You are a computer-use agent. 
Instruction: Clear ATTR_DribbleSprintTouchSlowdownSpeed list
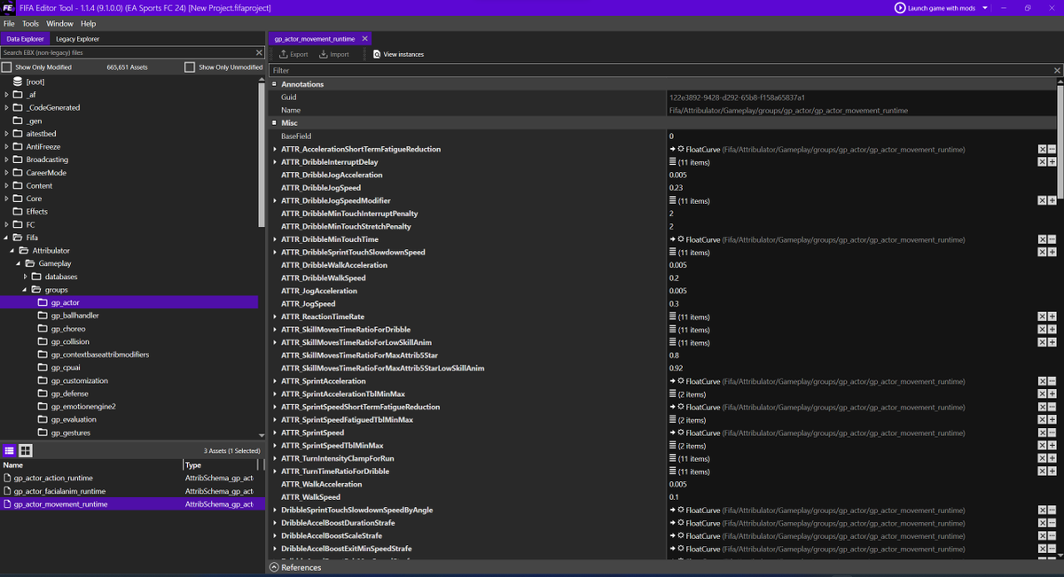pos(1043,253)
